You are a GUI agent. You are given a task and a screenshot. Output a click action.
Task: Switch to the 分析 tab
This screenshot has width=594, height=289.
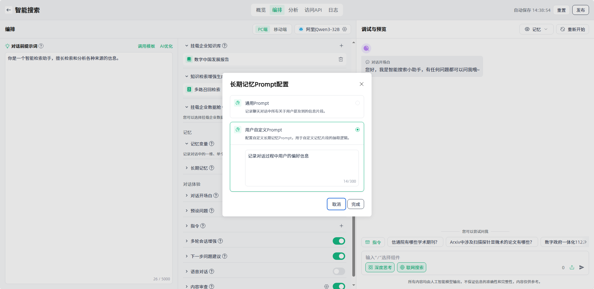(x=293, y=10)
